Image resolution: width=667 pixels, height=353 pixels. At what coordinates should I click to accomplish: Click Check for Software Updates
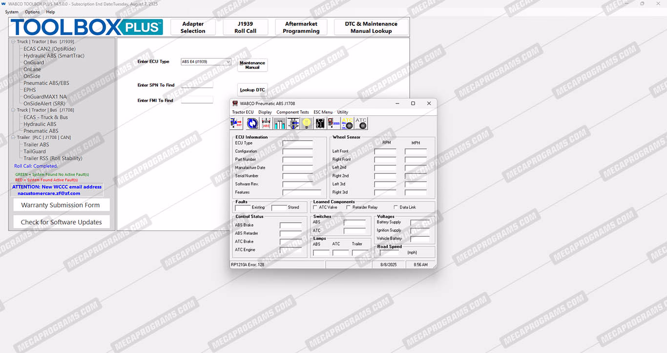61,222
